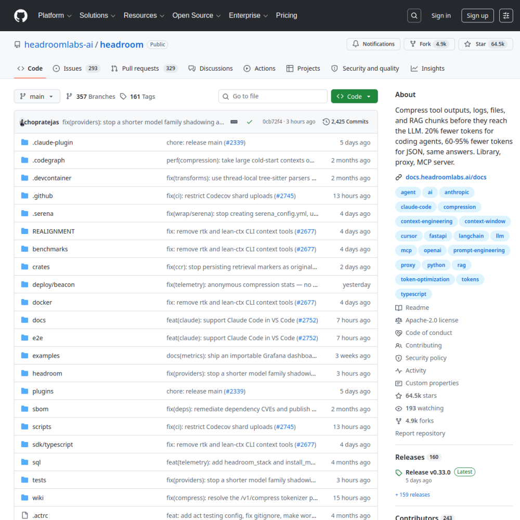The width and height of the screenshot is (520, 520).
Task: Expand commit message ellipsis button
Action: point(234,122)
